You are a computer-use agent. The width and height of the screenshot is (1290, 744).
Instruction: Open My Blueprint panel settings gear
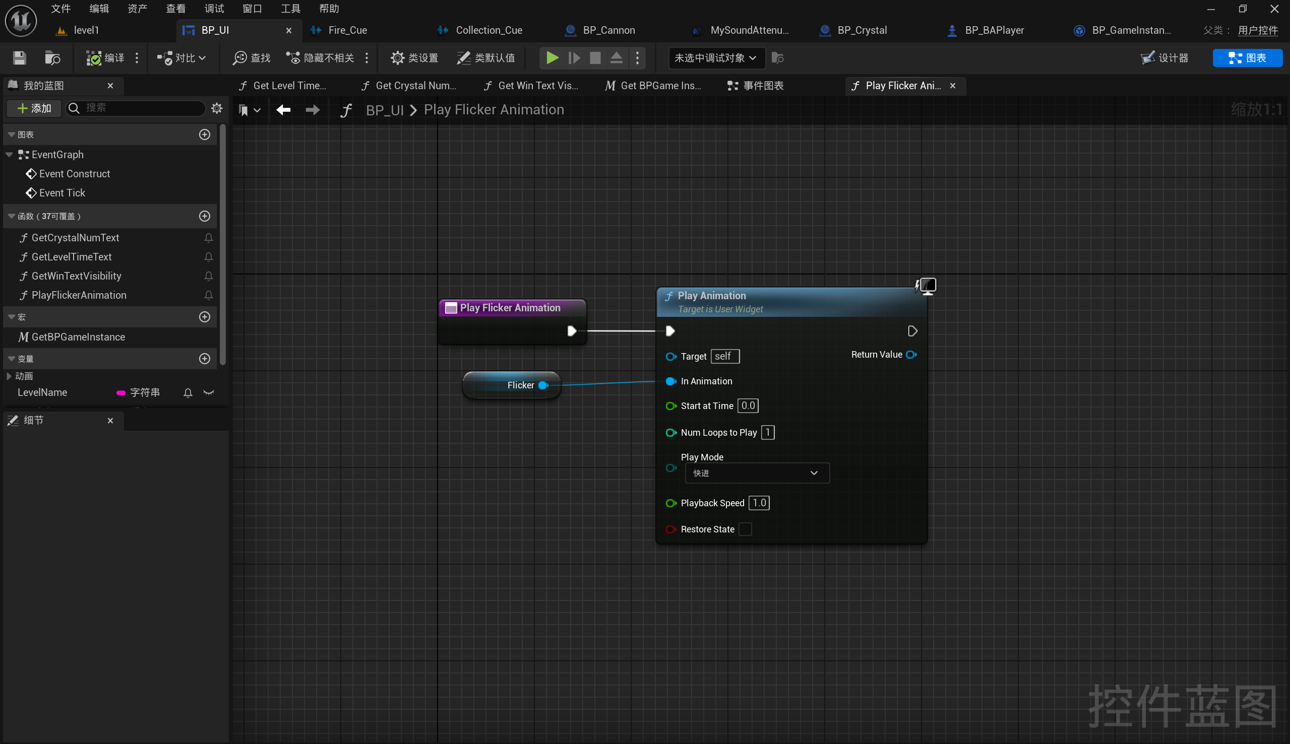(x=217, y=108)
